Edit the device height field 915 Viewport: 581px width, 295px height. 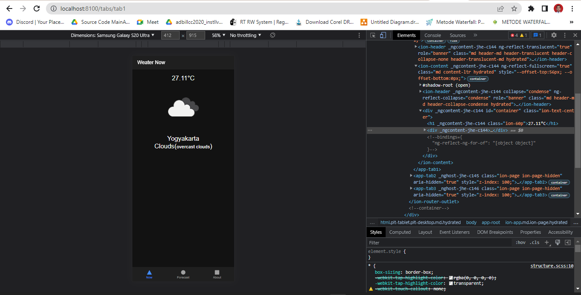click(x=196, y=35)
